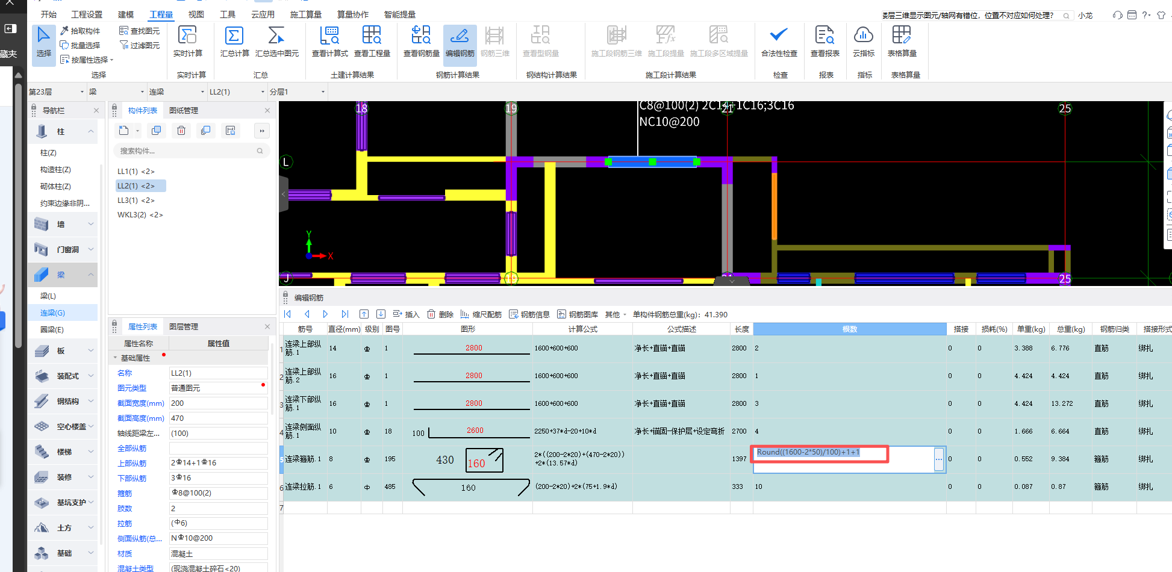Close the 导航栏 panel
This screenshot has width=1172, height=572.
click(96, 110)
